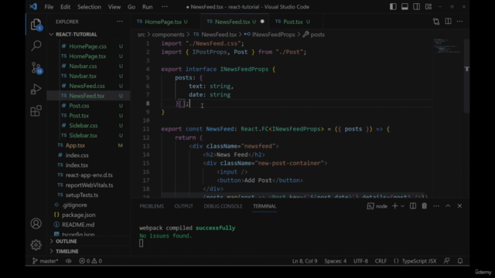Kill terminal with trash icon
This screenshot has height=278, width=495.
click(x=425, y=206)
